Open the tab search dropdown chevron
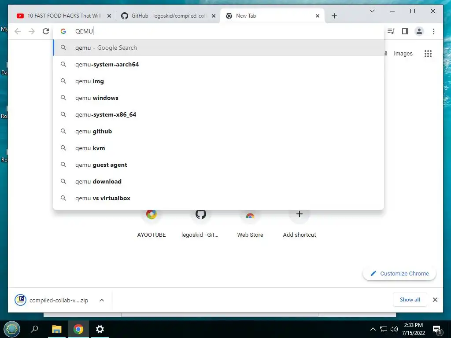The image size is (451, 338). [372, 11]
